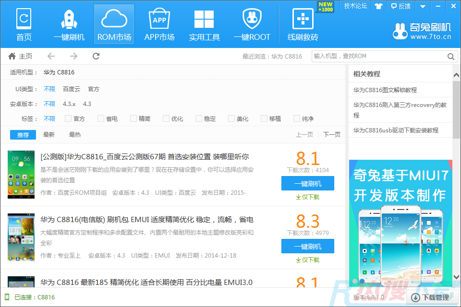Open the 线刷救砖 icon
461x307 pixels.
point(303,24)
